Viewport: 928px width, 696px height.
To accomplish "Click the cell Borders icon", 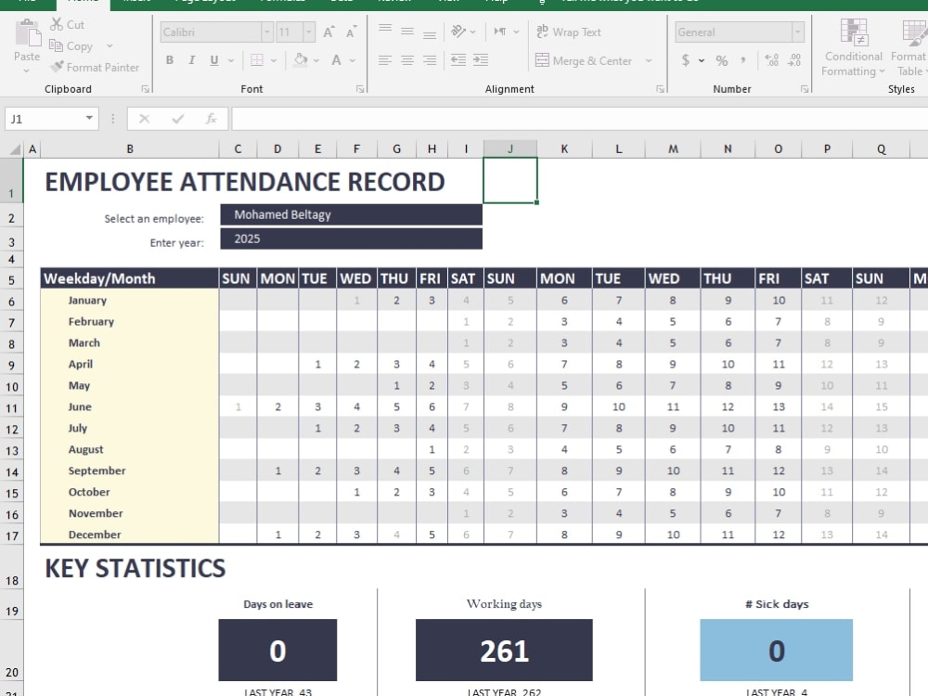I will click(256, 59).
